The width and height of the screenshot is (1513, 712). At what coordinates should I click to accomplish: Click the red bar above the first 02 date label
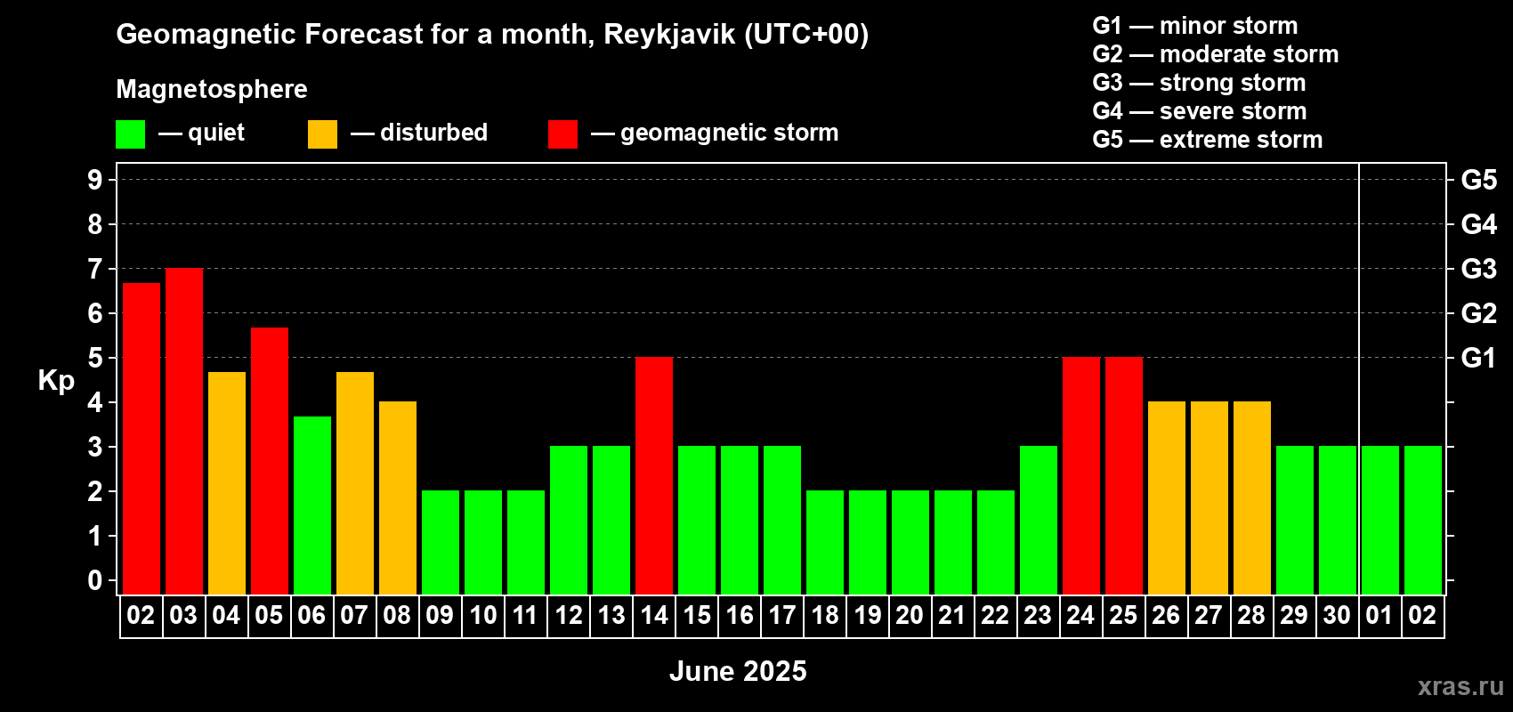[142, 439]
